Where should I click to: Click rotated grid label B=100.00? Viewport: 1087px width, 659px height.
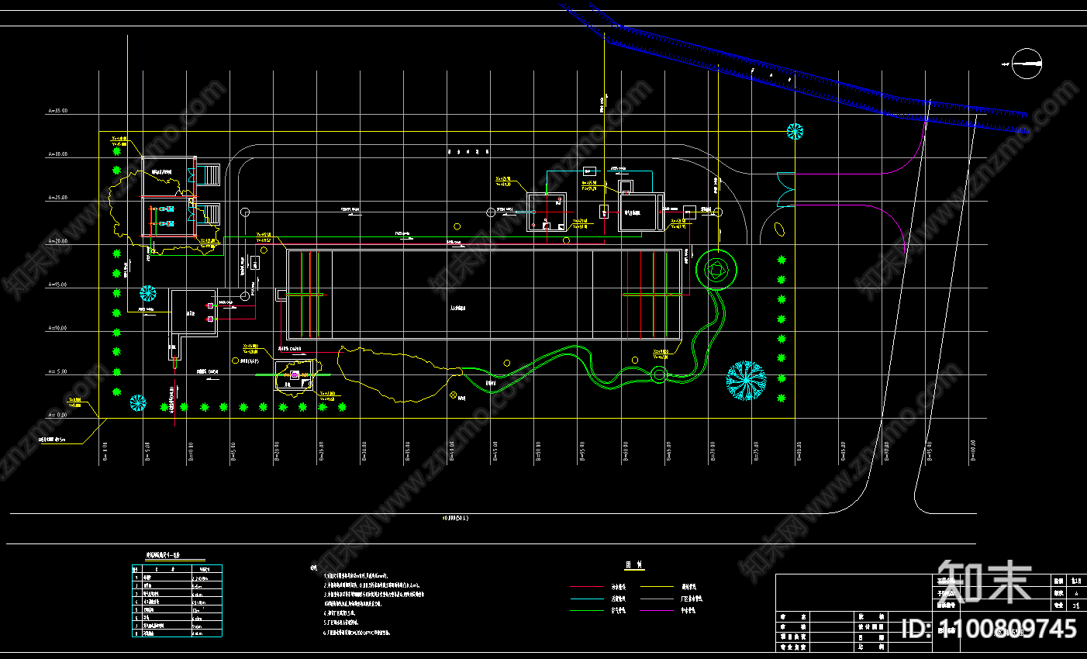(973, 451)
